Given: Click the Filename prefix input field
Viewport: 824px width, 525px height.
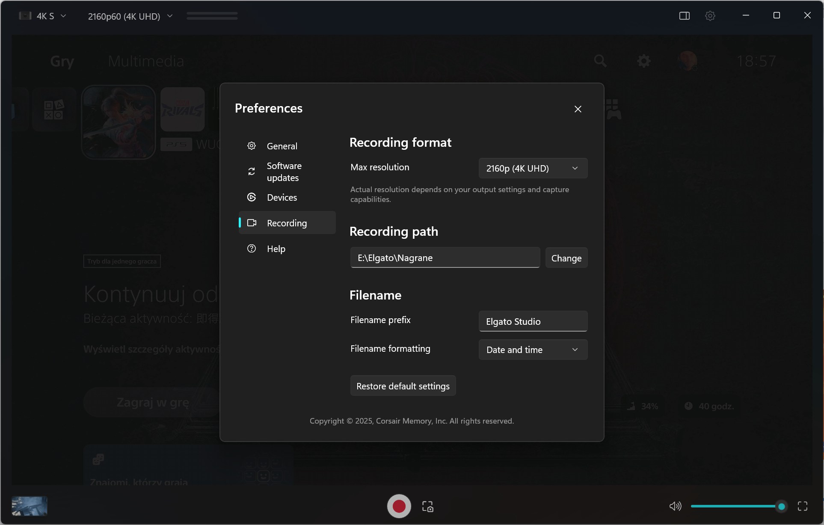Looking at the screenshot, I should (533, 321).
